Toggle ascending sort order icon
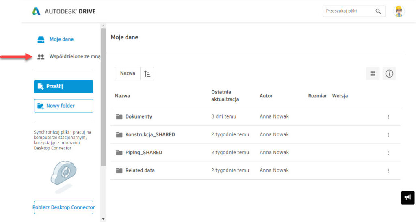 (147, 73)
